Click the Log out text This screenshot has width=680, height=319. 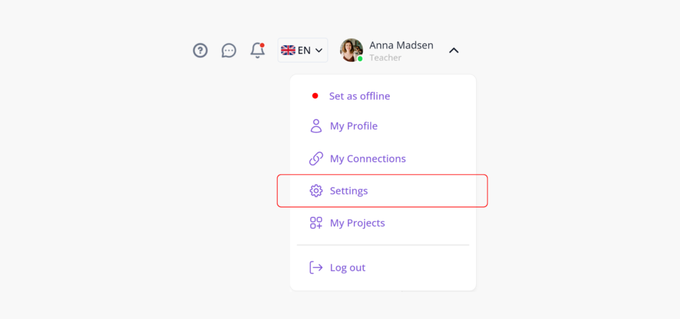coord(347,268)
